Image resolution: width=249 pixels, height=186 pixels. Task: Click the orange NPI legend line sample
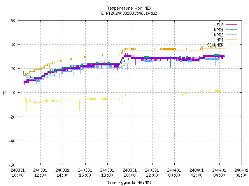231,40
